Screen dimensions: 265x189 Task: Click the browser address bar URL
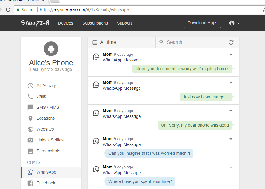point(84,10)
